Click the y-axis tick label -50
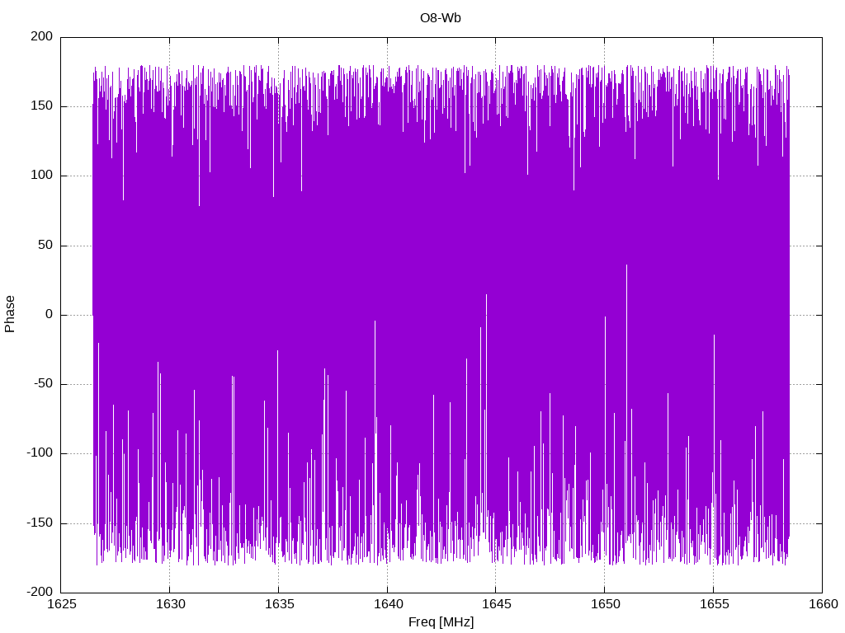The width and height of the screenshot is (845, 633). 44,384
